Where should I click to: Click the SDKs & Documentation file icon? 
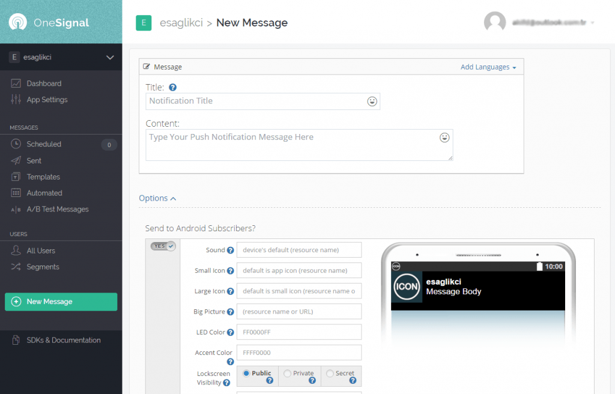click(16, 340)
